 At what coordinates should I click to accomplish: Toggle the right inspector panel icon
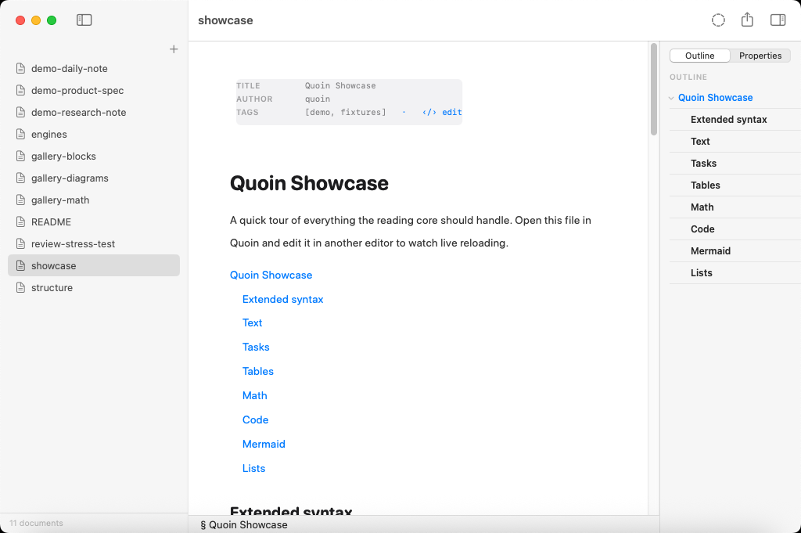(778, 20)
